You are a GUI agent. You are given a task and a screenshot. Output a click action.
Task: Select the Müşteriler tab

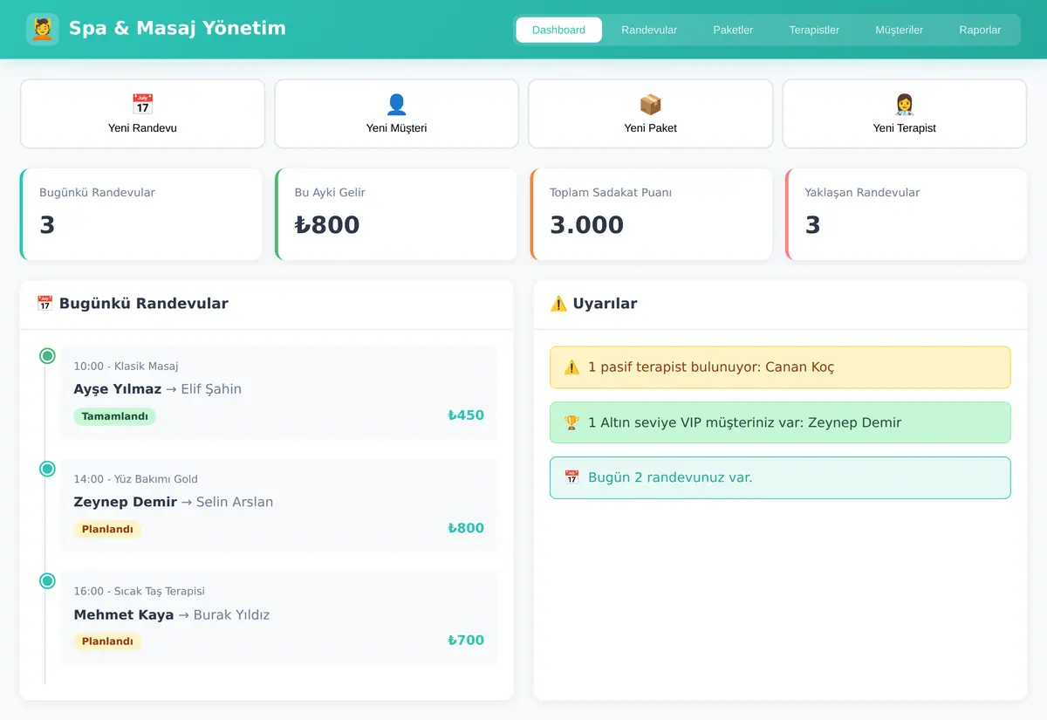[899, 30]
